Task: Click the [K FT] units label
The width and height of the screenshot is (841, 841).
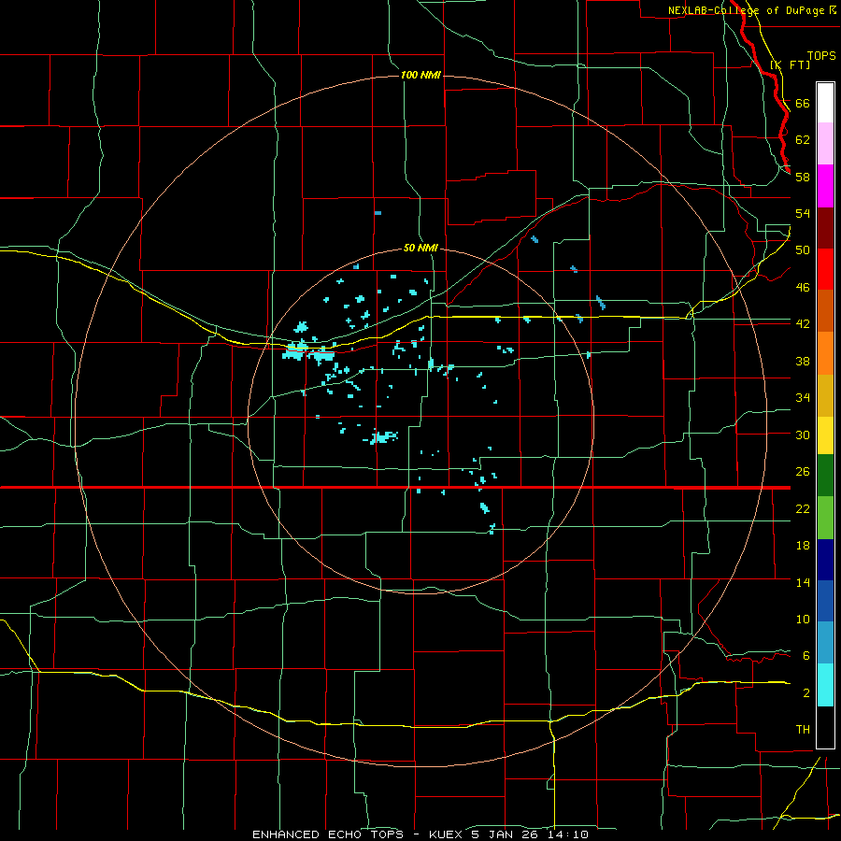Action: [790, 64]
